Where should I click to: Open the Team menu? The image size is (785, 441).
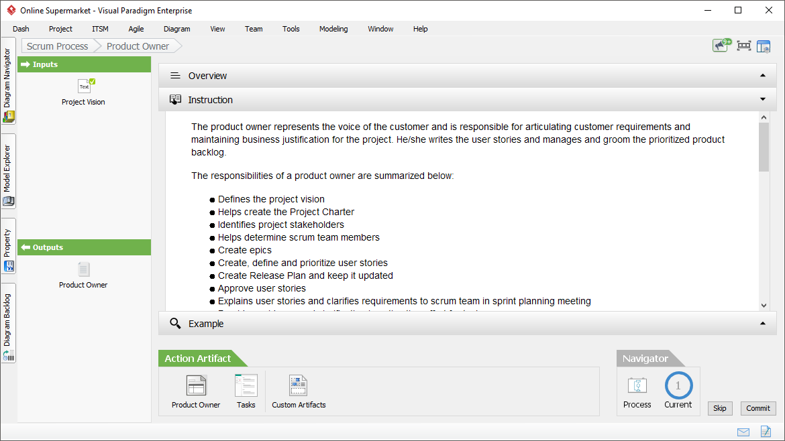click(254, 29)
